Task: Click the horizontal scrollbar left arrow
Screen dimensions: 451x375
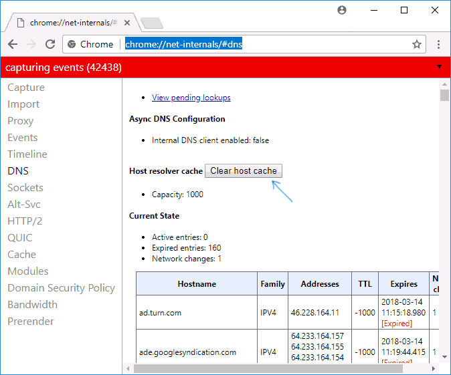Action: tap(128, 368)
